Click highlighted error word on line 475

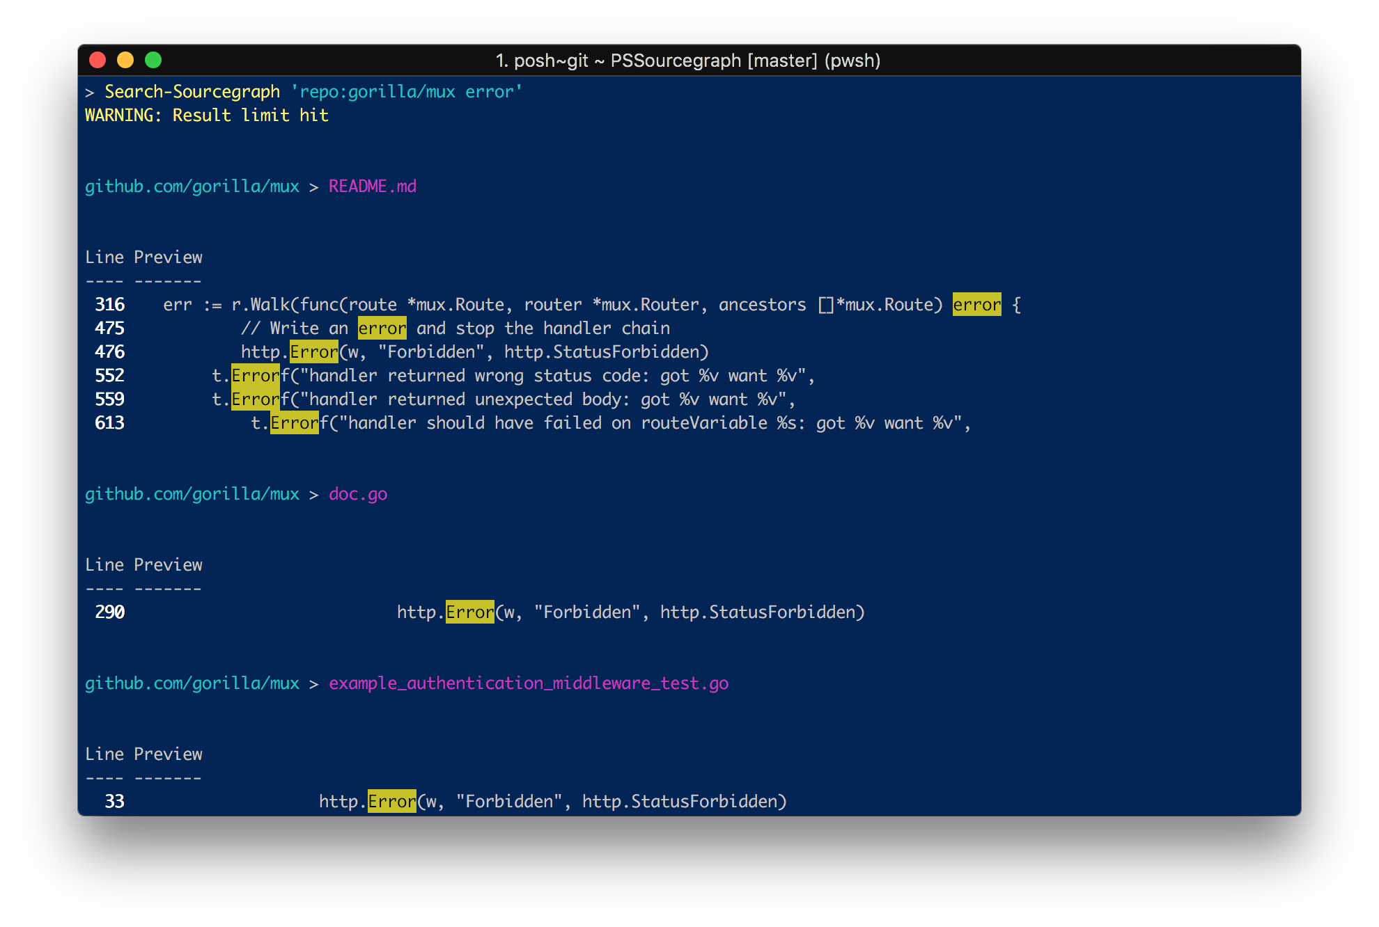(382, 328)
